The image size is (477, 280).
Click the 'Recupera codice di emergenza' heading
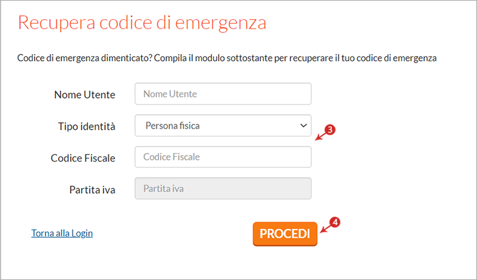[142, 22]
